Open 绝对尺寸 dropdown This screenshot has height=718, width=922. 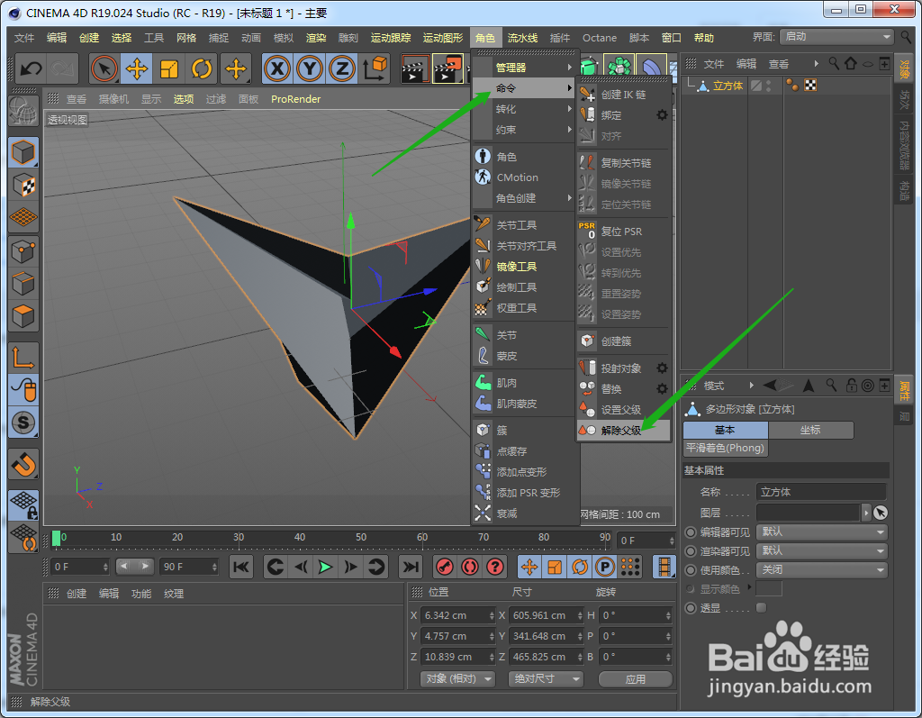(x=546, y=679)
